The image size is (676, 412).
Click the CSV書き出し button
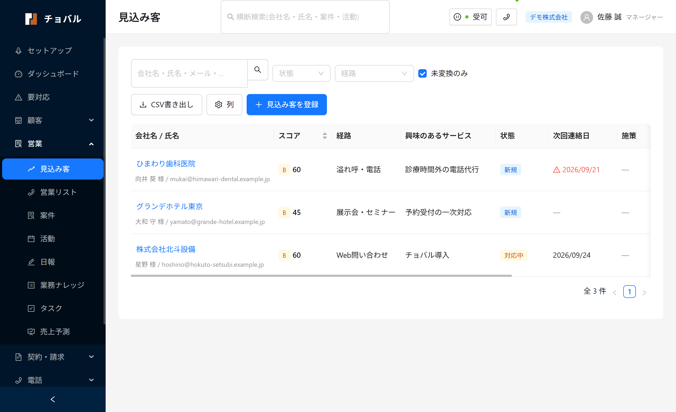[x=167, y=105]
